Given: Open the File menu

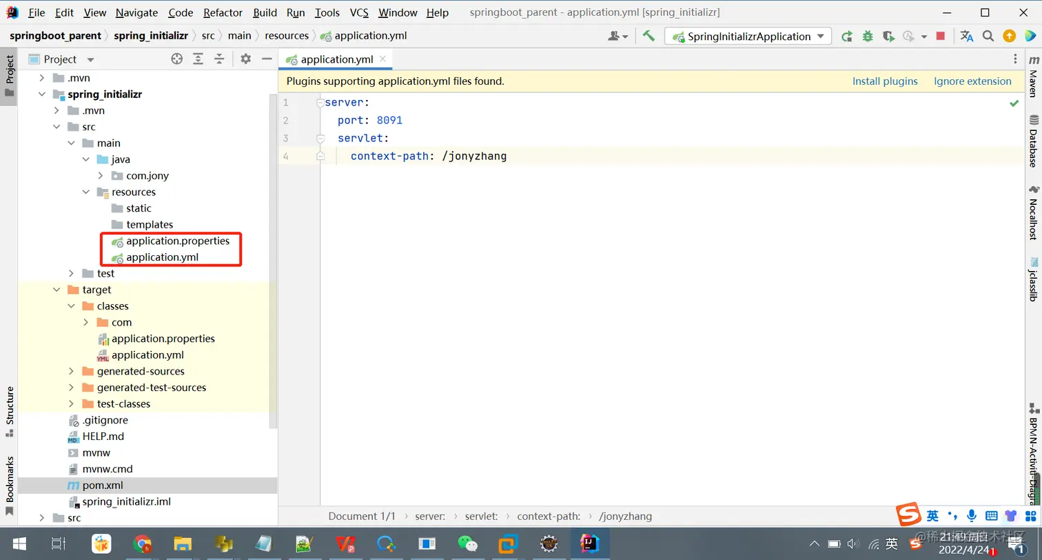Looking at the screenshot, I should coord(37,12).
